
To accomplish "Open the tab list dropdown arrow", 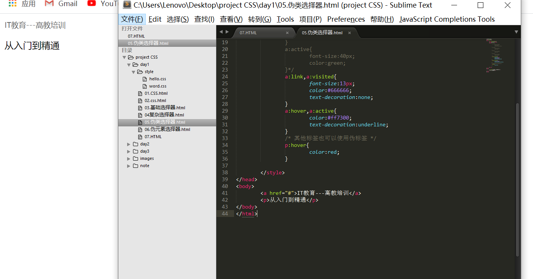I will 516,32.
